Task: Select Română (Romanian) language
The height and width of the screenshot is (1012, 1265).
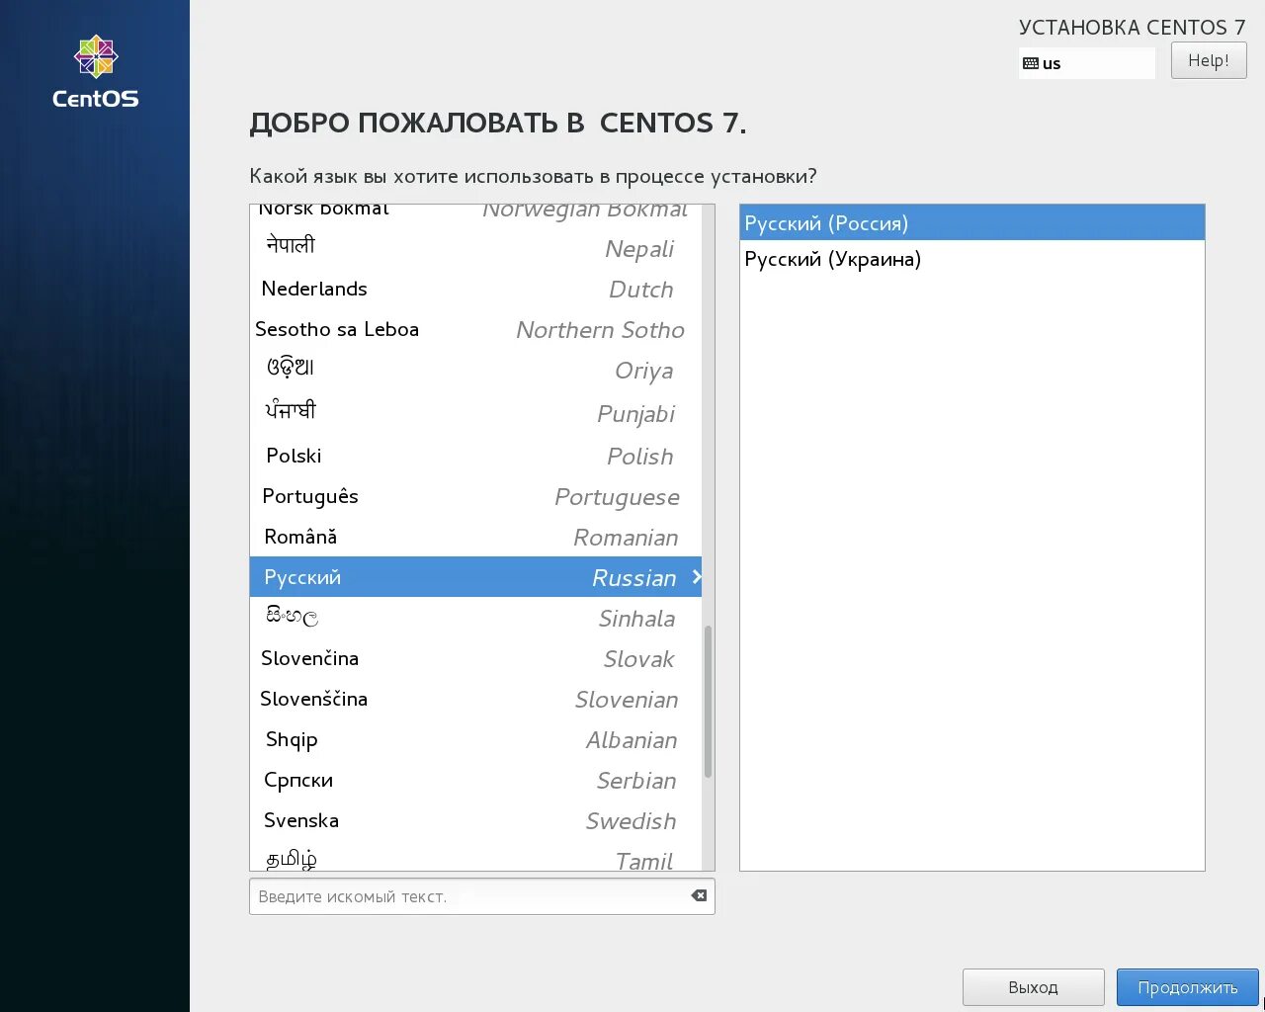Action: pyautogui.click(x=475, y=537)
